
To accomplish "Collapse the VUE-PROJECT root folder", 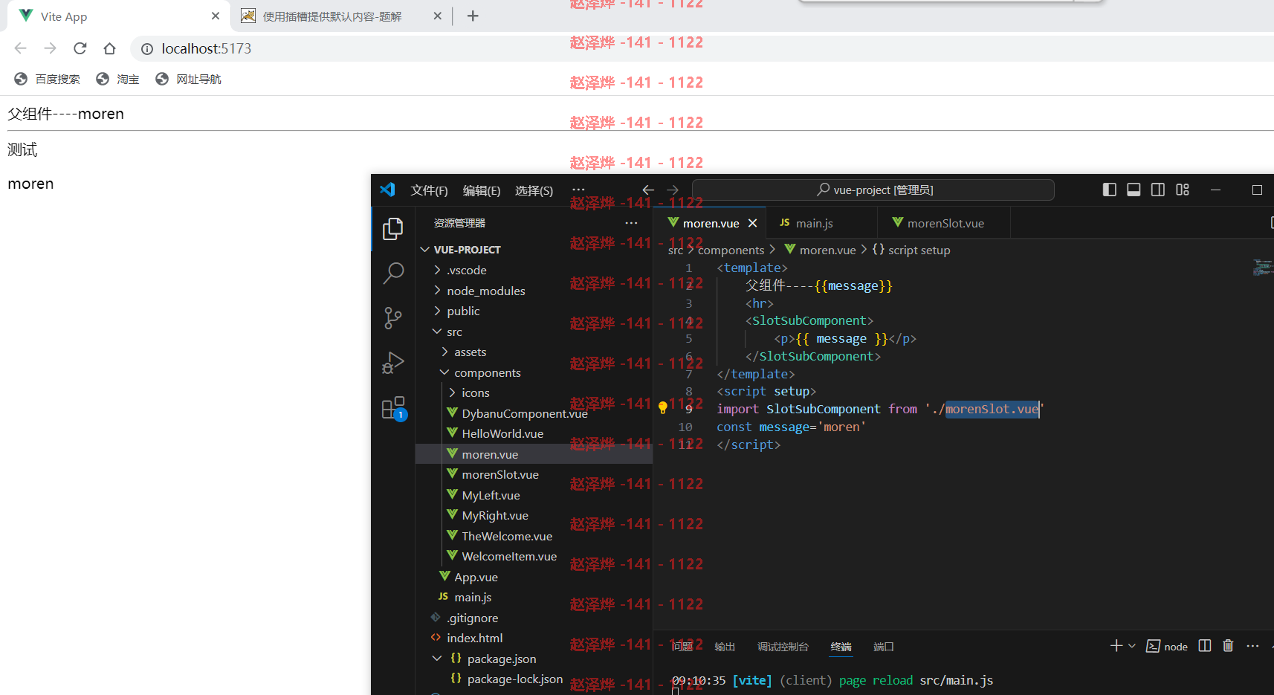I will pyautogui.click(x=425, y=250).
